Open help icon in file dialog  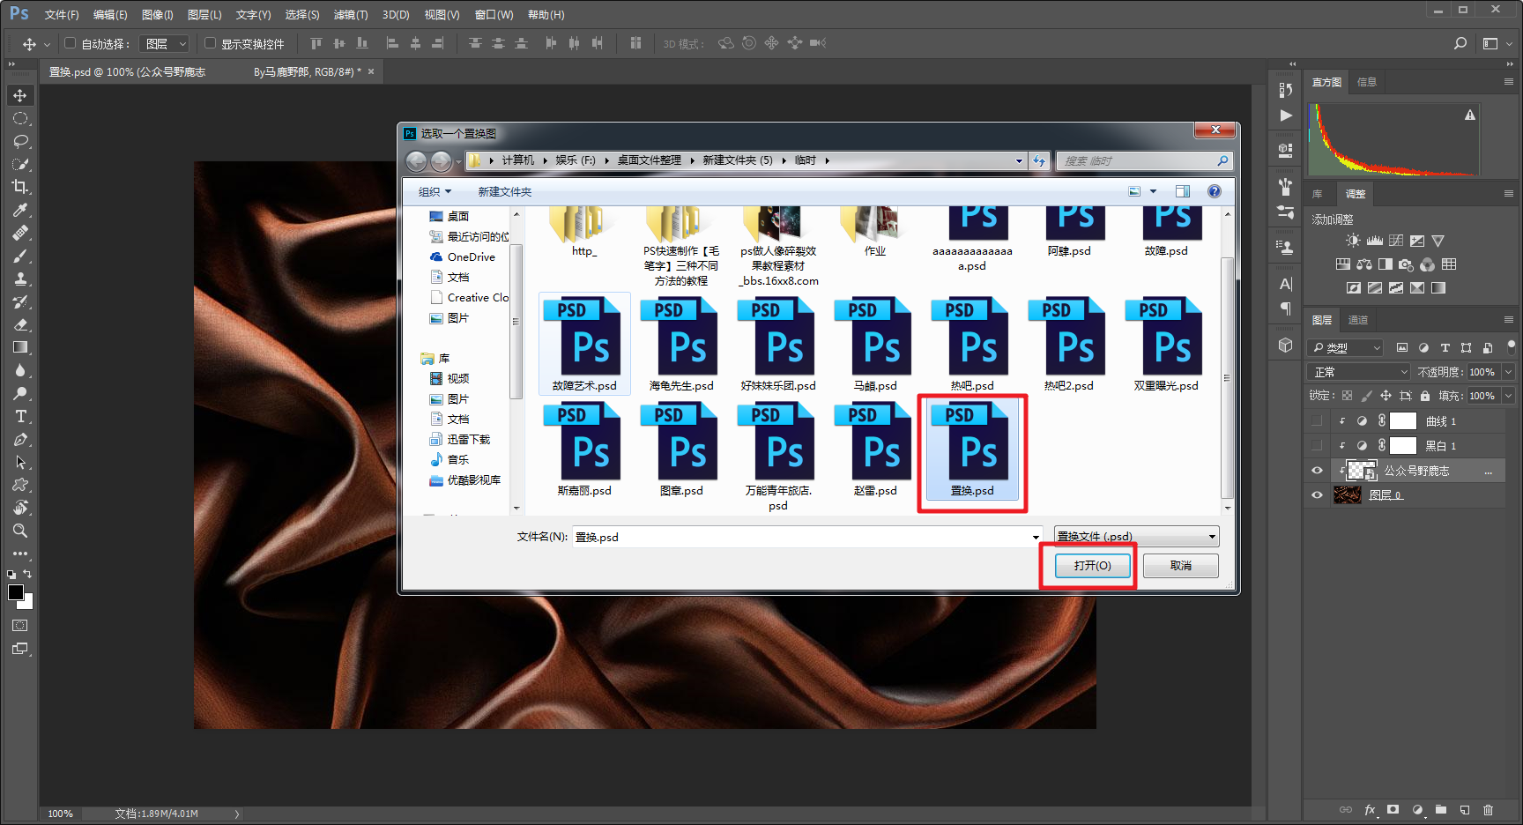(x=1215, y=191)
